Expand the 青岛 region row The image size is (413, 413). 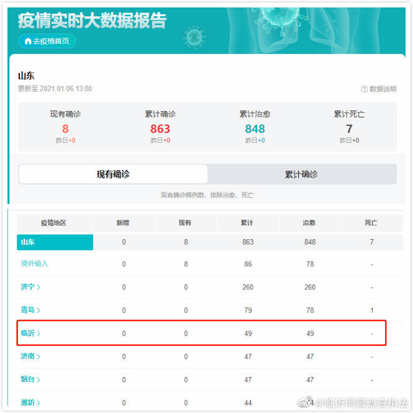(30, 310)
